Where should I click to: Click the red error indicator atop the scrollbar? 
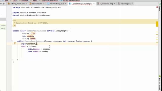click(x=157, y=7)
